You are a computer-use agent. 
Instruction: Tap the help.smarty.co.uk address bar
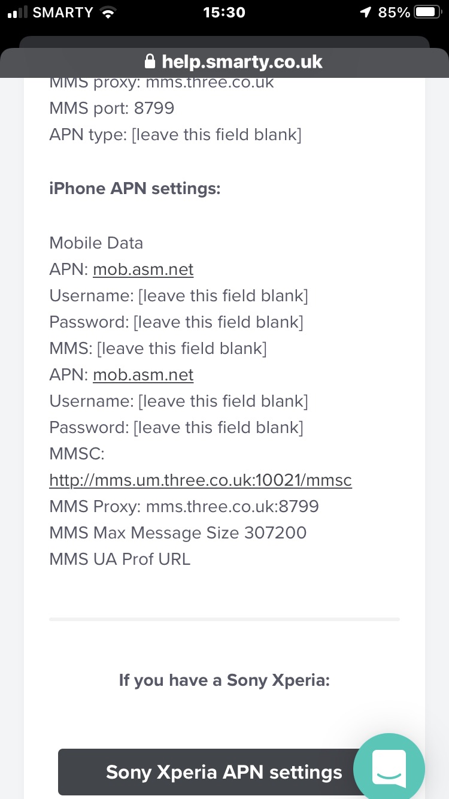coord(224,62)
